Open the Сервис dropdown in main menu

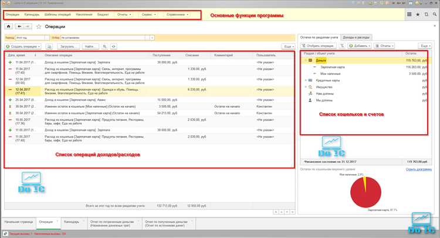149,14
